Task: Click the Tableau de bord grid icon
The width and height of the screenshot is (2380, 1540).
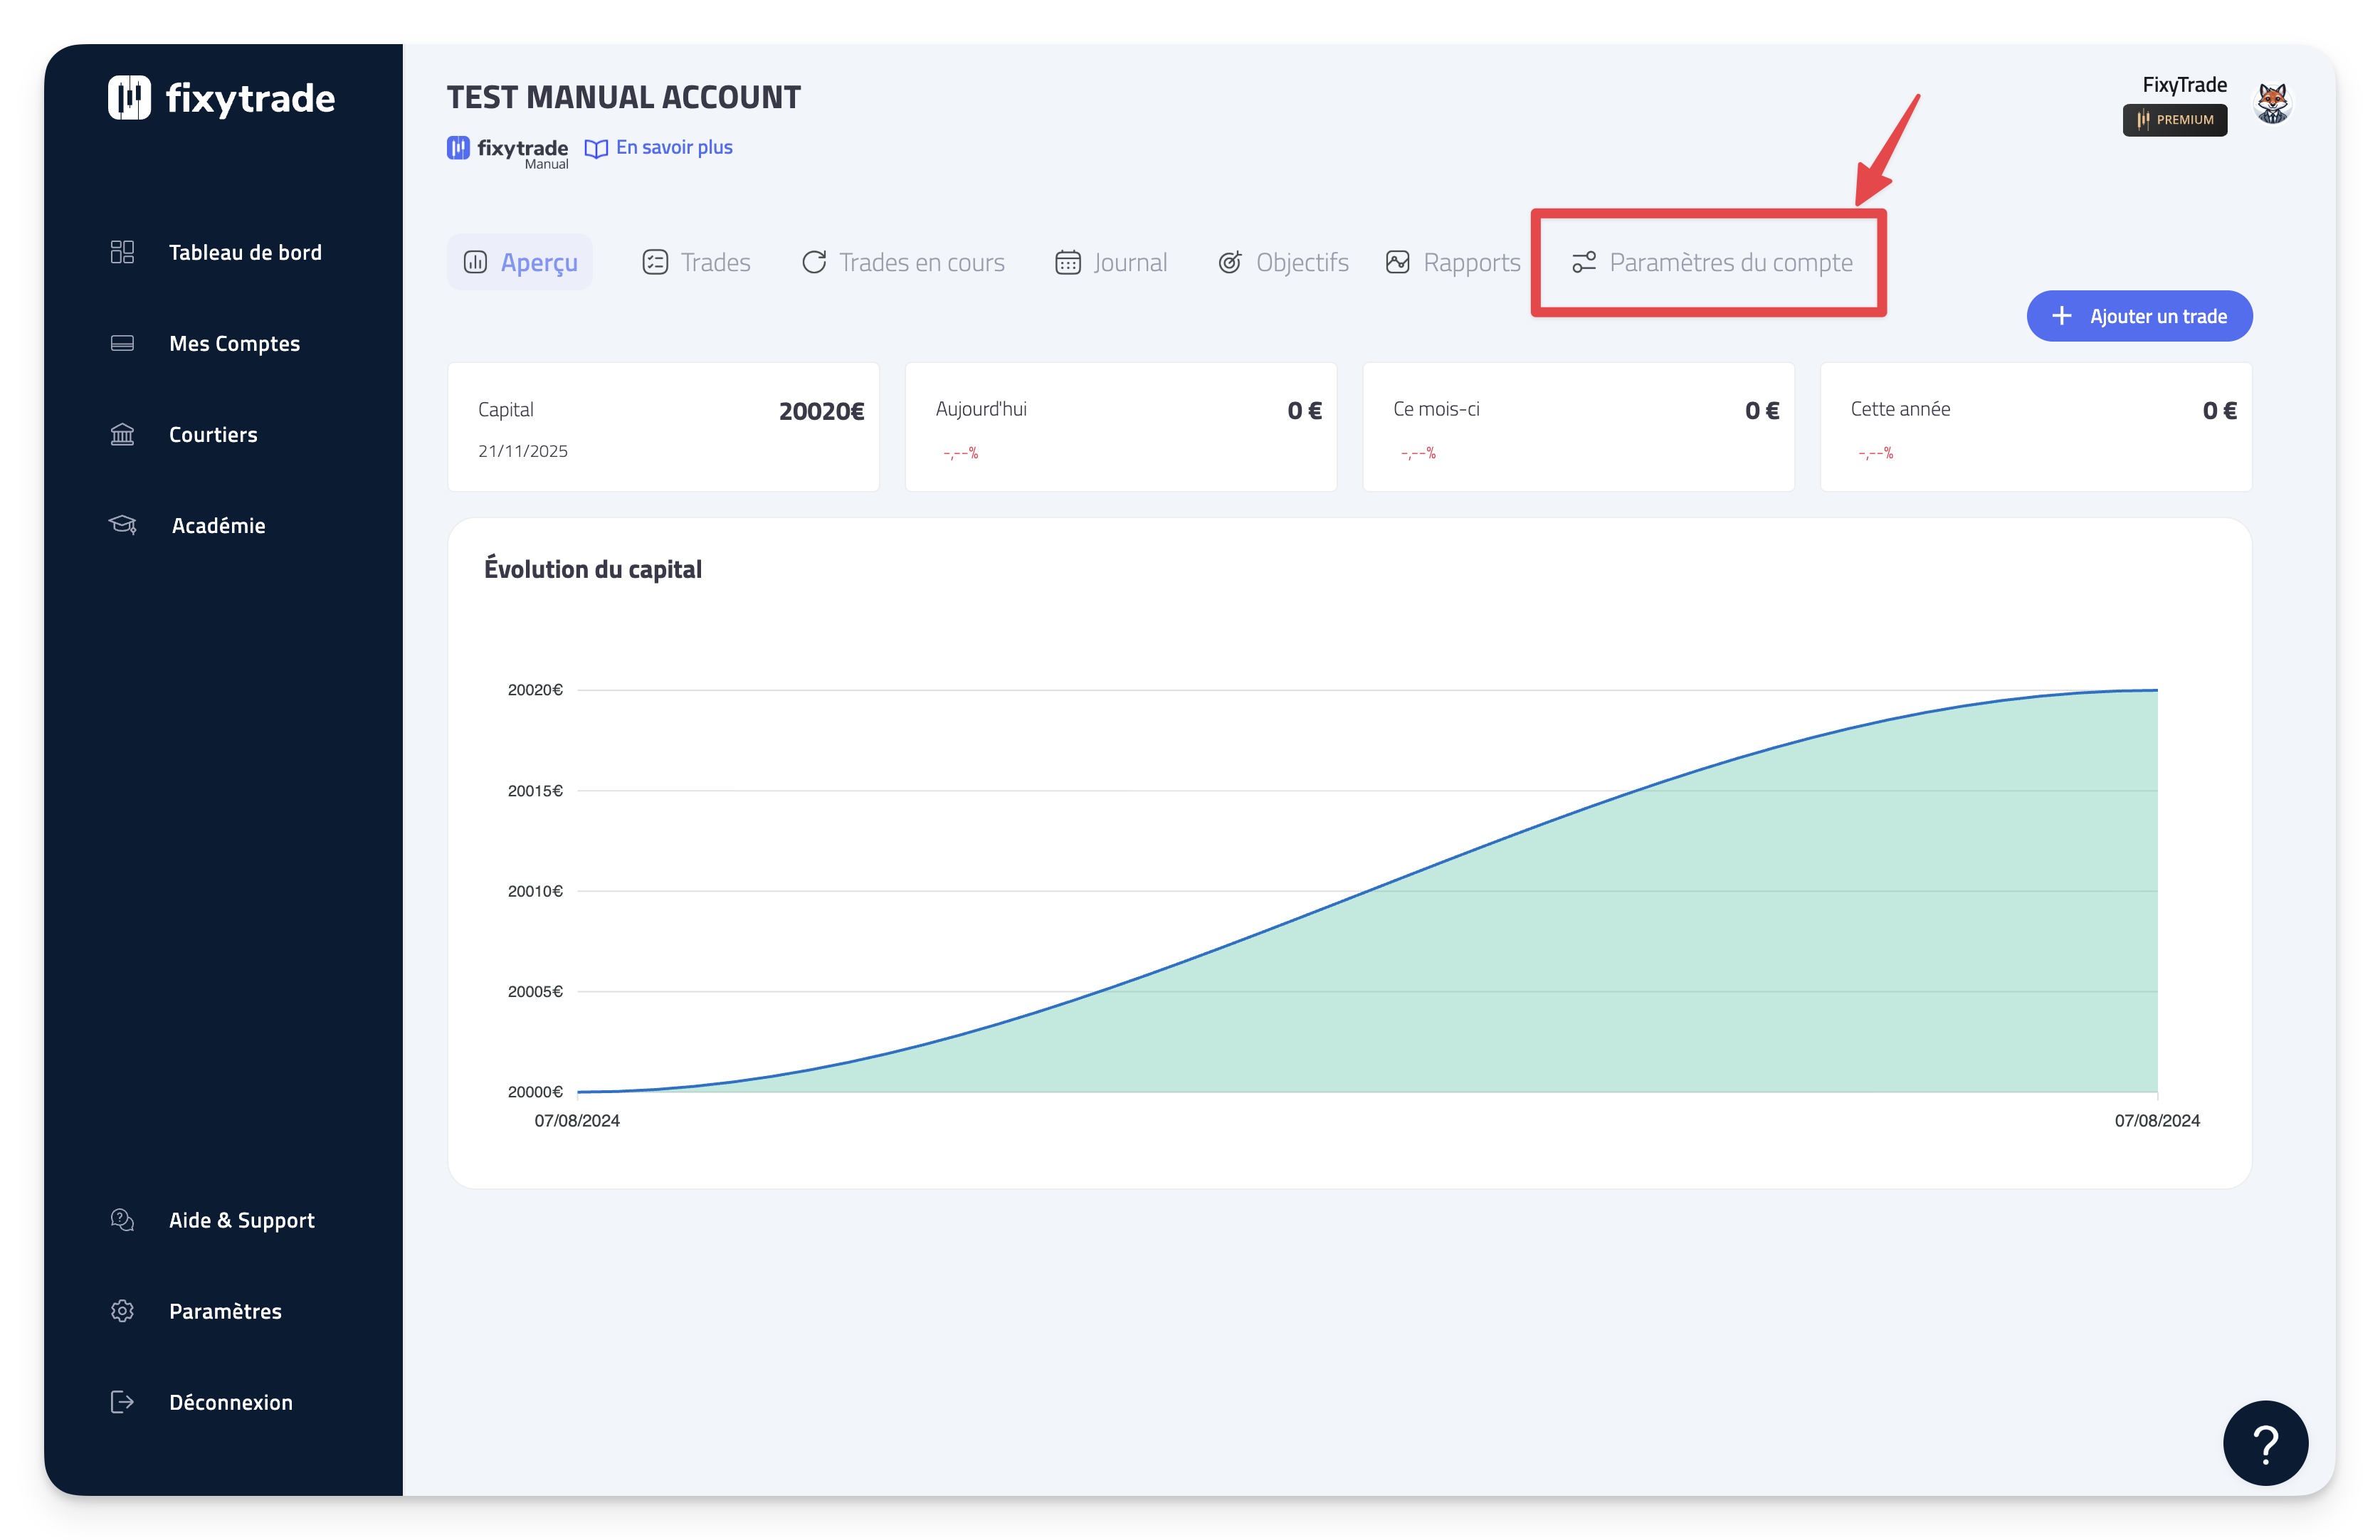Action: tap(122, 252)
